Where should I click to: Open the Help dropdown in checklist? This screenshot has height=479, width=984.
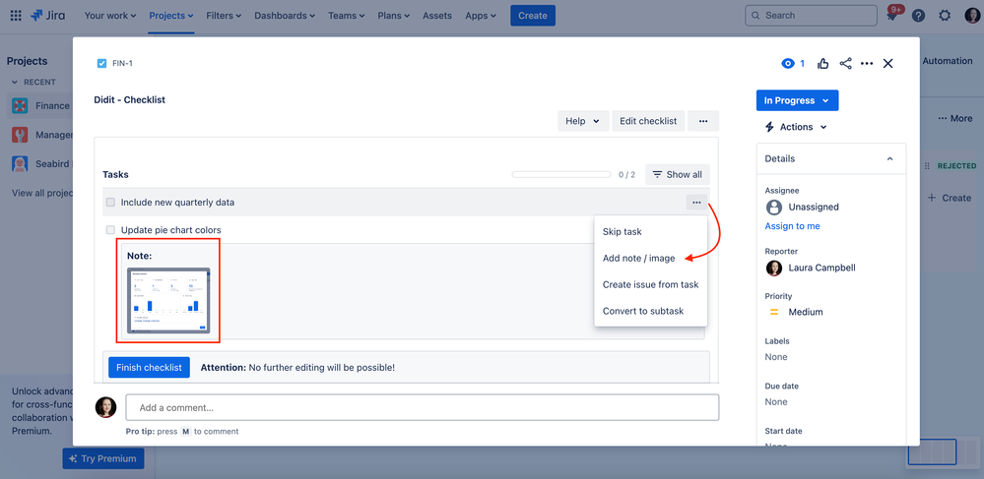coord(583,121)
